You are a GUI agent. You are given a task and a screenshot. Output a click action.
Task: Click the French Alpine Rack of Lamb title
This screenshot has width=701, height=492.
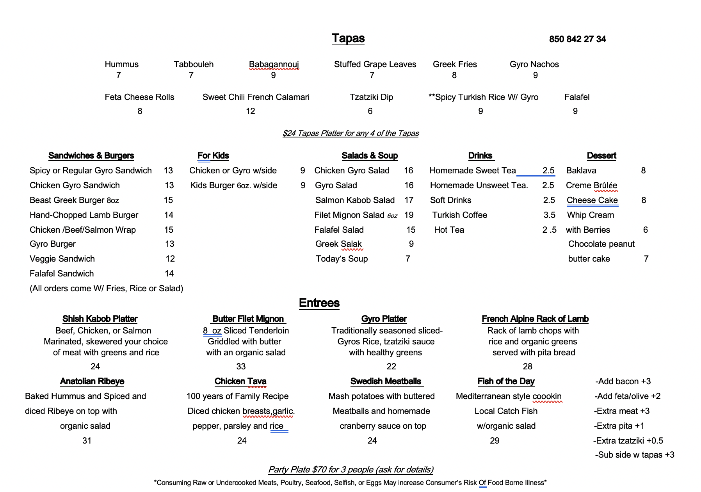tap(535, 319)
